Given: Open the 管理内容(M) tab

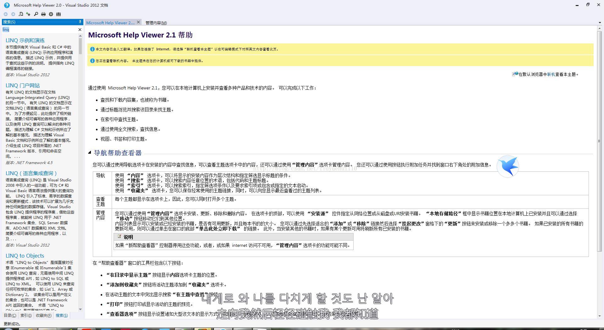Looking at the screenshot, I should tap(156, 23).
